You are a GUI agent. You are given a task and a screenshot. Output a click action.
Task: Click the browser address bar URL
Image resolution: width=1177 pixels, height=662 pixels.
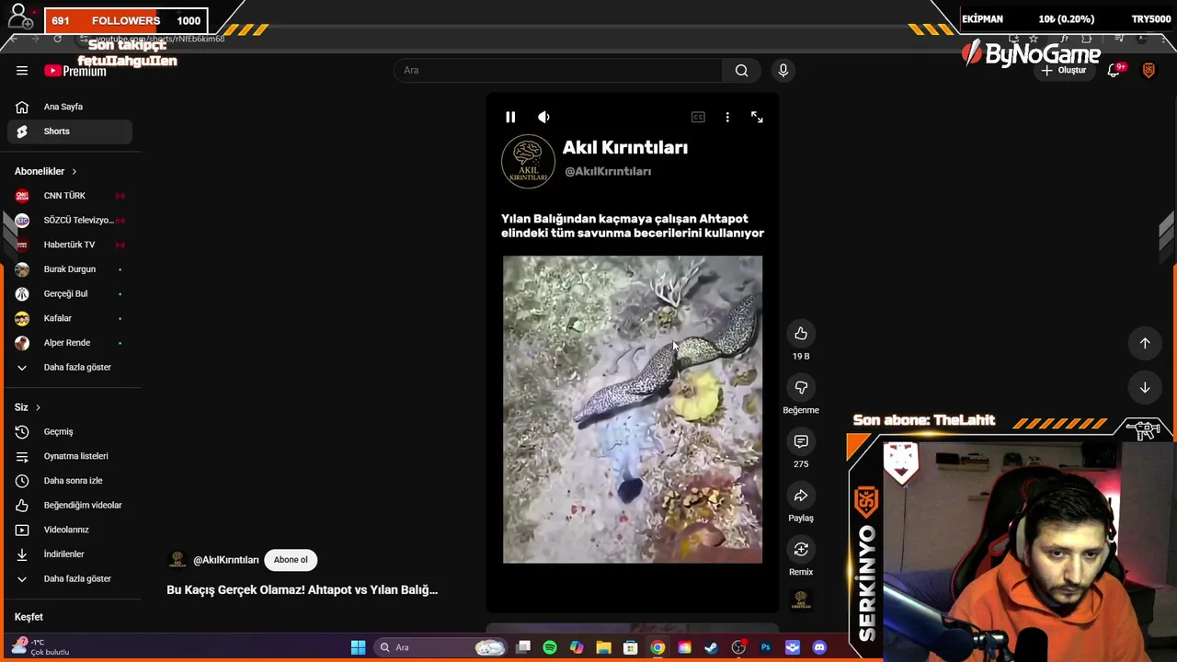(161, 39)
